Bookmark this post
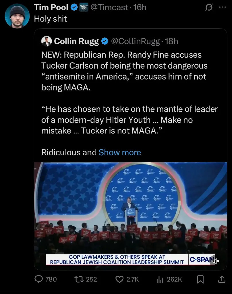The image size is (232, 294). click(x=200, y=279)
